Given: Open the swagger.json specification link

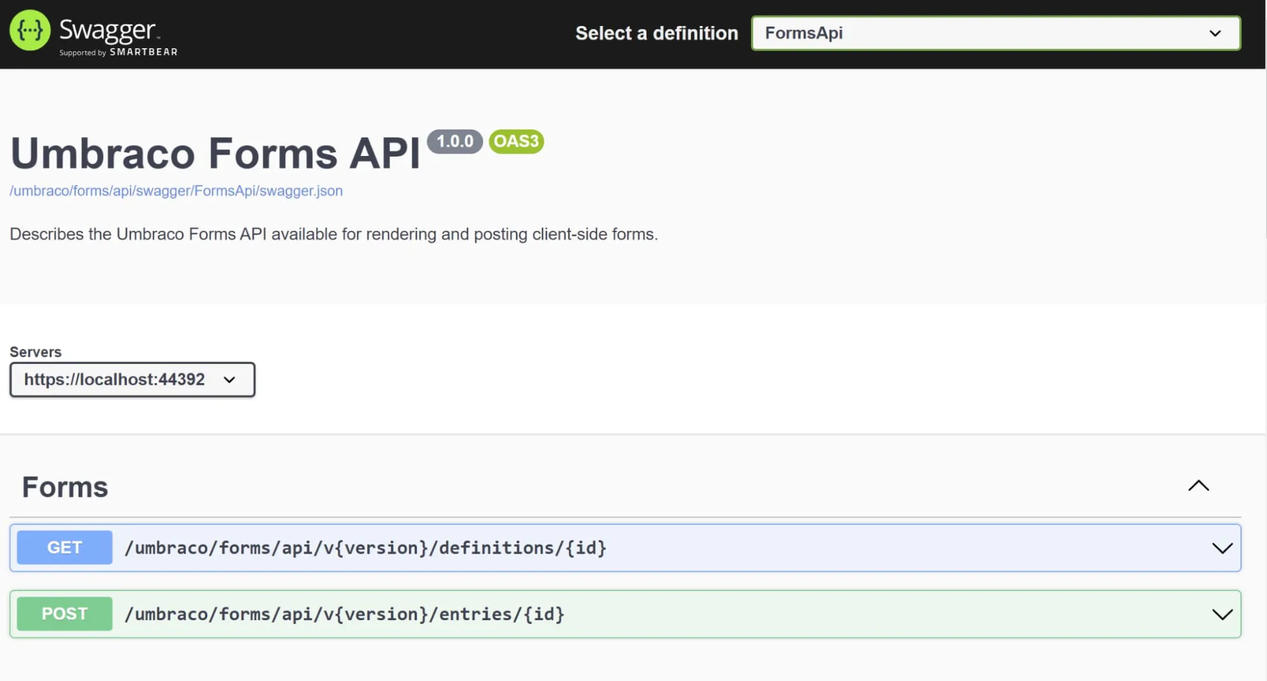Looking at the screenshot, I should point(176,190).
